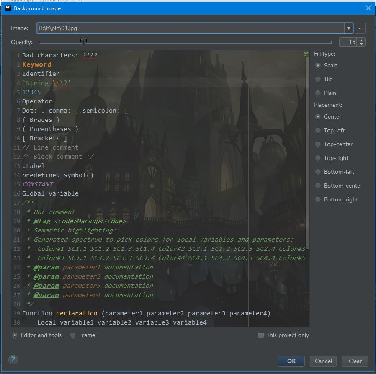Close the Background Image dialog
The width and height of the screenshot is (376, 374).
[x=368, y=8]
